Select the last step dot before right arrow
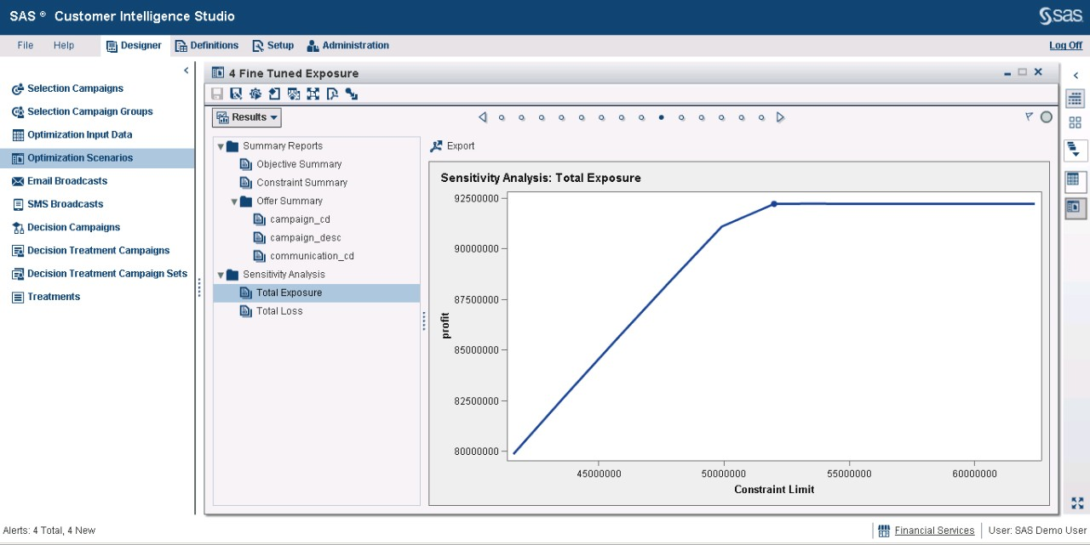Viewport: 1090px width, 545px height. click(760, 118)
